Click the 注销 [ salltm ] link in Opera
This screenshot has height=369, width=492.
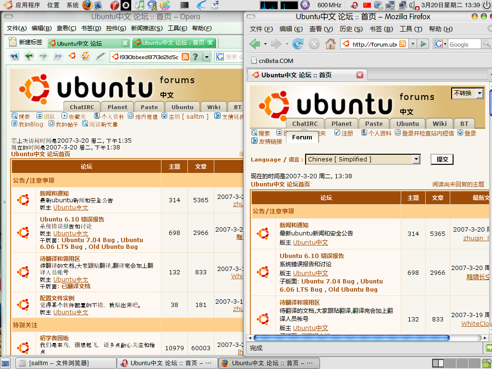pyautogui.click(x=185, y=116)
